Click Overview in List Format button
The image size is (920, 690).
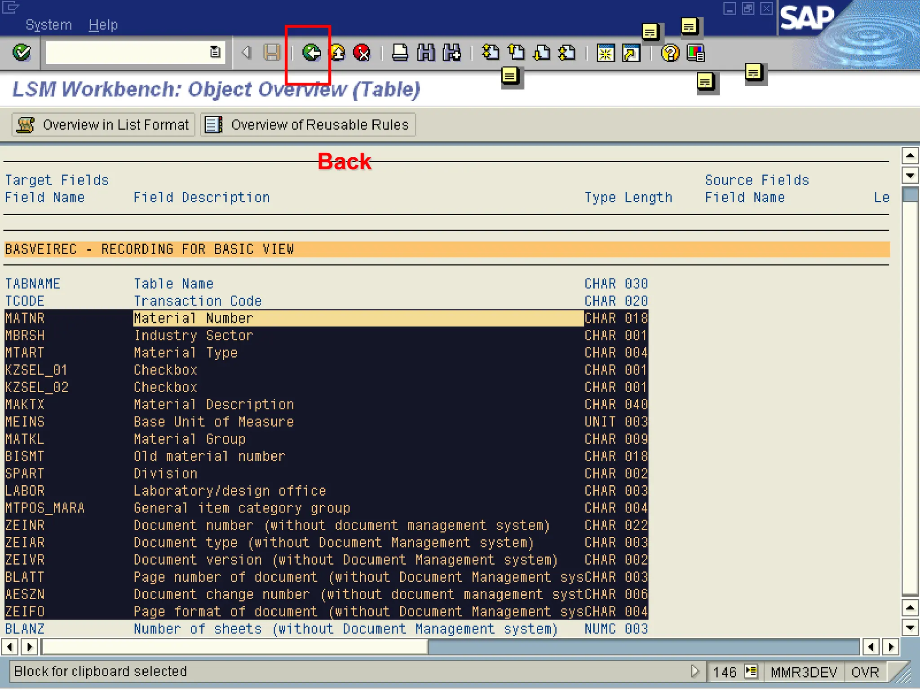coord(103,125)
